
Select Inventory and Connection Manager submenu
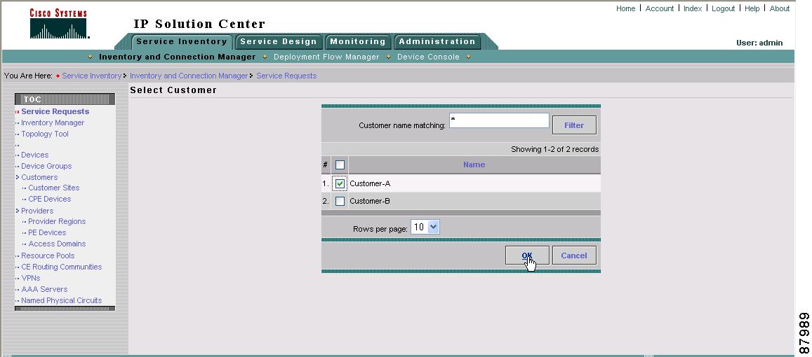tap(177, 57)
